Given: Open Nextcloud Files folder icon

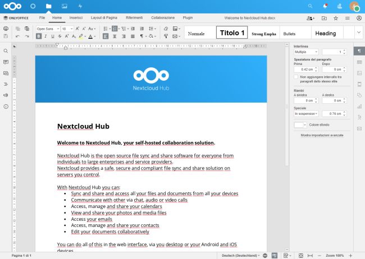Looking at the screenshot, I should click(x=49, y=6).
